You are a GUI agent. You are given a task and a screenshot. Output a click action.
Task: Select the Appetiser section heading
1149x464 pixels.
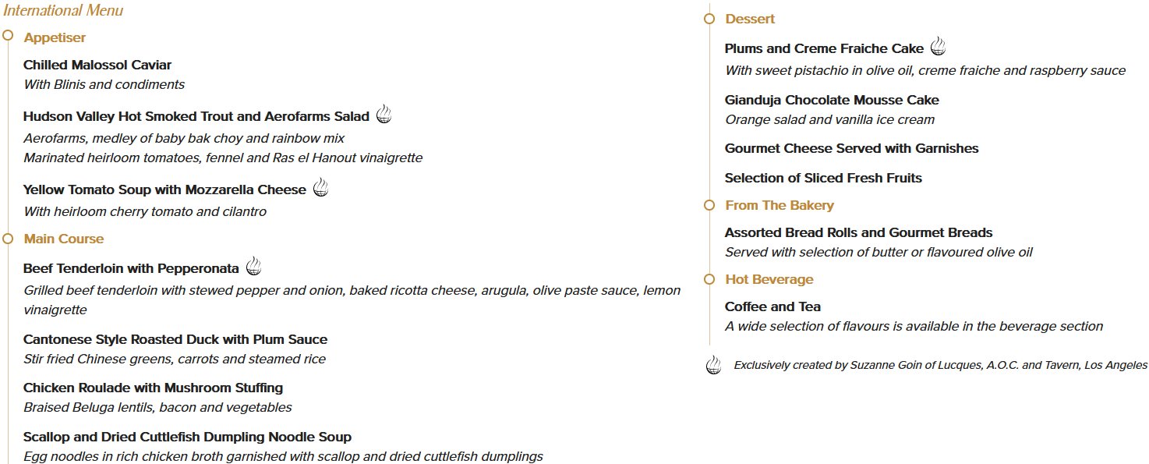(55, 37)
